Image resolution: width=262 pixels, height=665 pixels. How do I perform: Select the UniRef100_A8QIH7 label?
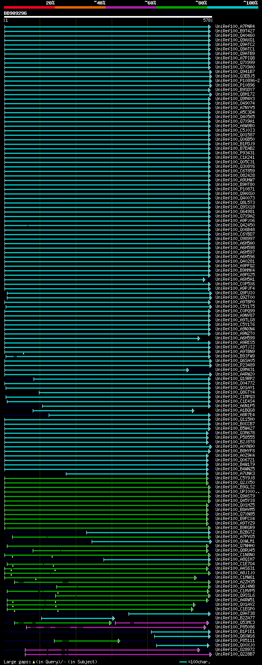[235, 560]
